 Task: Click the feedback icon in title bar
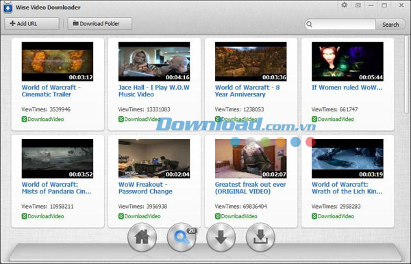358,5
